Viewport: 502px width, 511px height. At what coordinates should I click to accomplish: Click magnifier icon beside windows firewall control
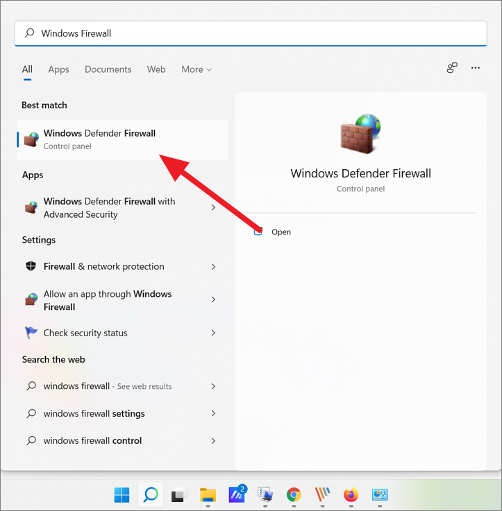(x=31, y=440)
